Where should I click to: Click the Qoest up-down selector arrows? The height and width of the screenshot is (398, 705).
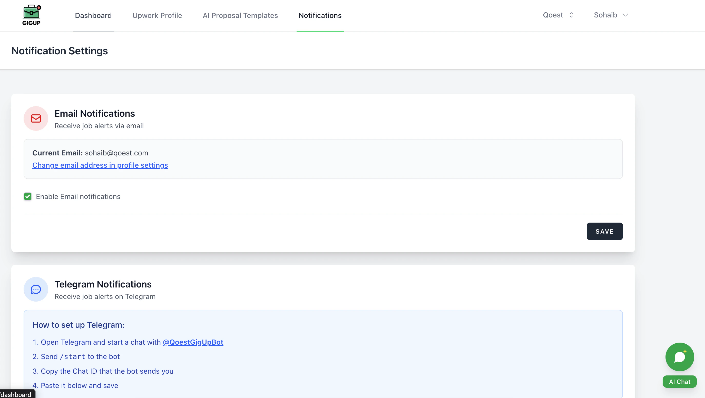pyautogui.click(x=571, y=15)
